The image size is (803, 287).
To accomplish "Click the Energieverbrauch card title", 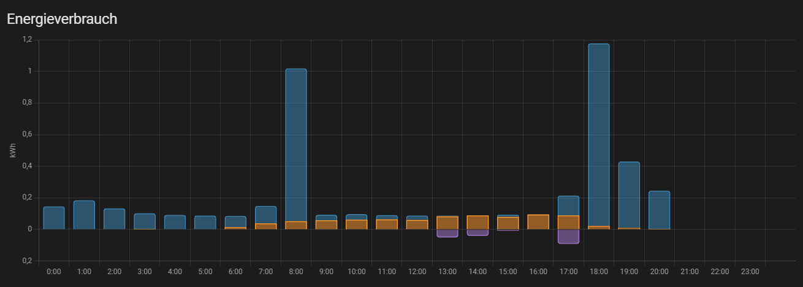I will [x=62, y=19].
